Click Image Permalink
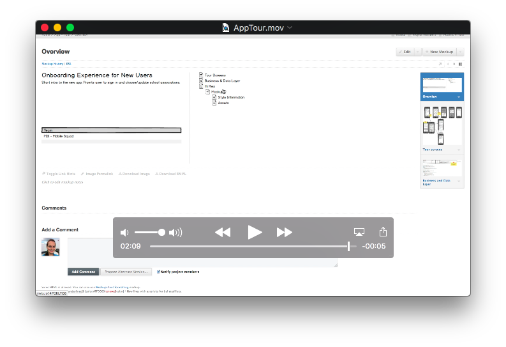Image resolution: width=506 pixels, height=347 pixels. 97,174
